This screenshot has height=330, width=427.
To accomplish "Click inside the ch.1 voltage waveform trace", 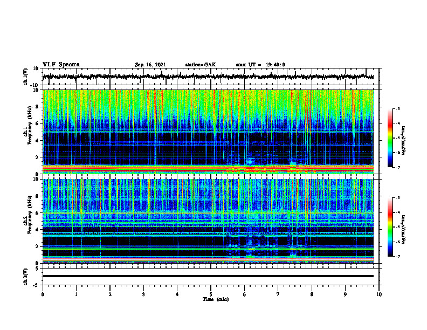I will tap(208, 77).
